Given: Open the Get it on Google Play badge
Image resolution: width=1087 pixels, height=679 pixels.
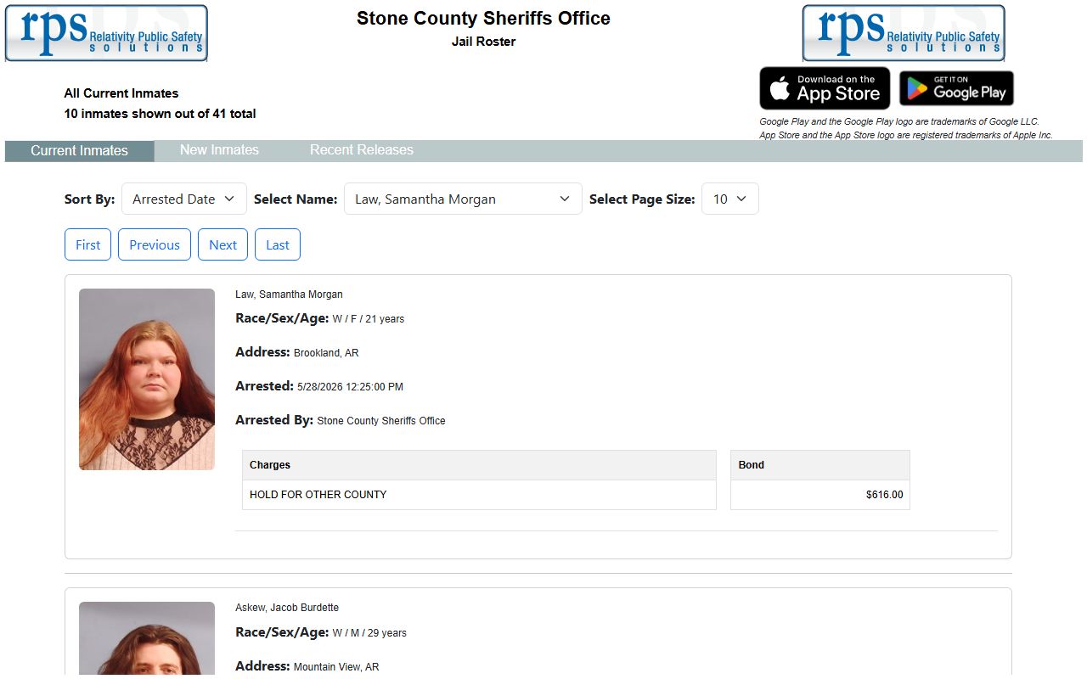Looking at the screenshot, I should click(x=956, y=88).
